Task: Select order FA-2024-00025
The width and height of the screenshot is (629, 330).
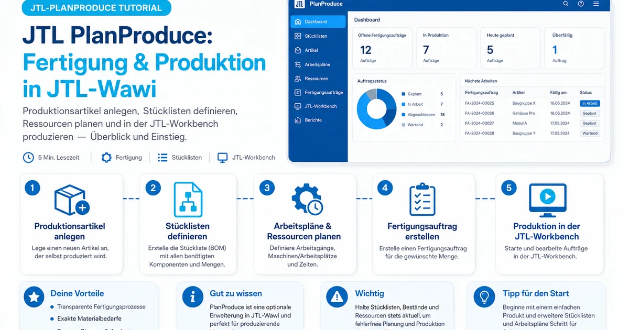Action: point(479,103)
